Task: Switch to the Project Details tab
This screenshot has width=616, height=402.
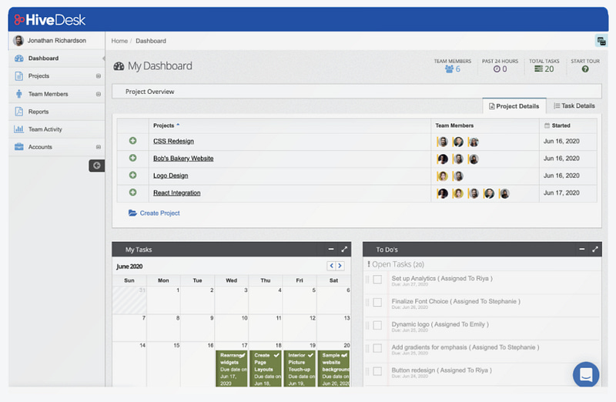Action: (514, 106)
